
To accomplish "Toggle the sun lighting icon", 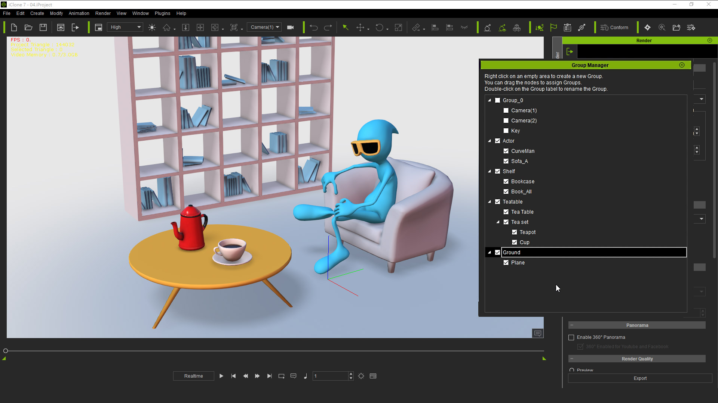I will [152, 28].
